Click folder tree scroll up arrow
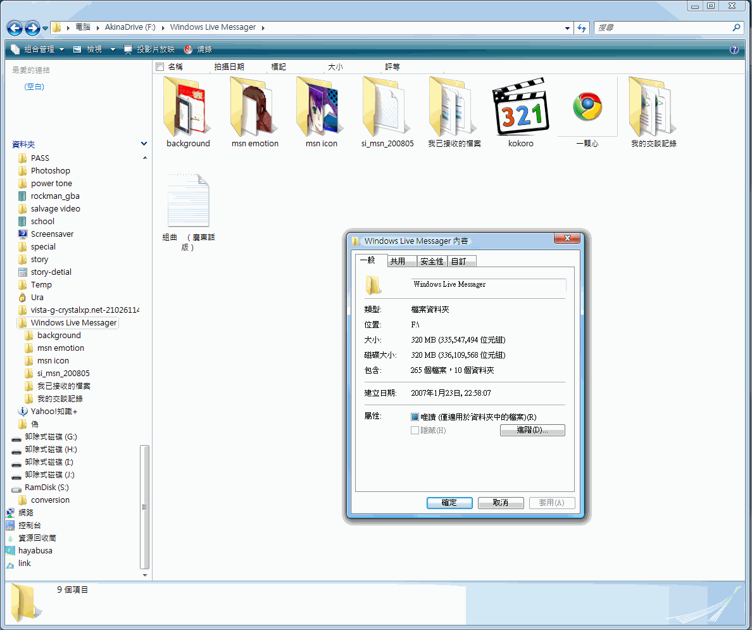Screen dimensions: 752x630 (x=145, y=158)
